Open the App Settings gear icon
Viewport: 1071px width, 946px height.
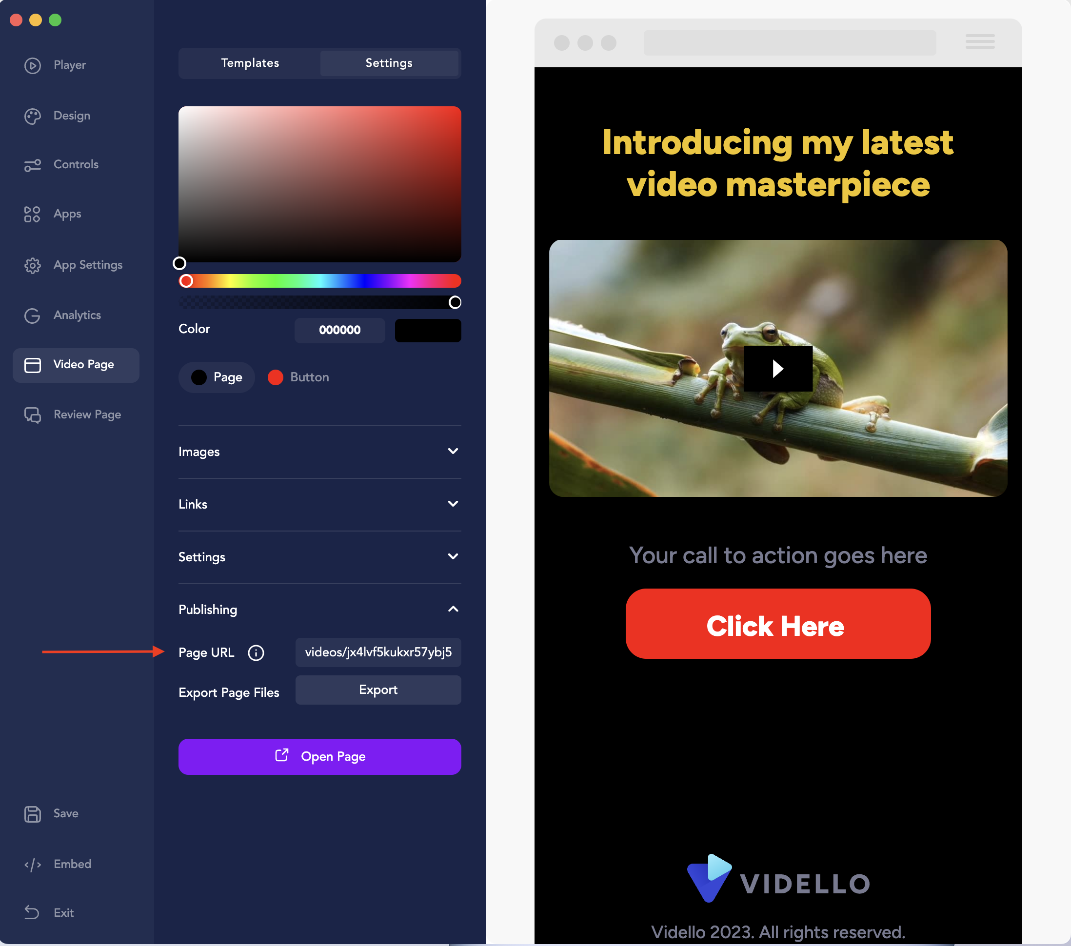33,266
